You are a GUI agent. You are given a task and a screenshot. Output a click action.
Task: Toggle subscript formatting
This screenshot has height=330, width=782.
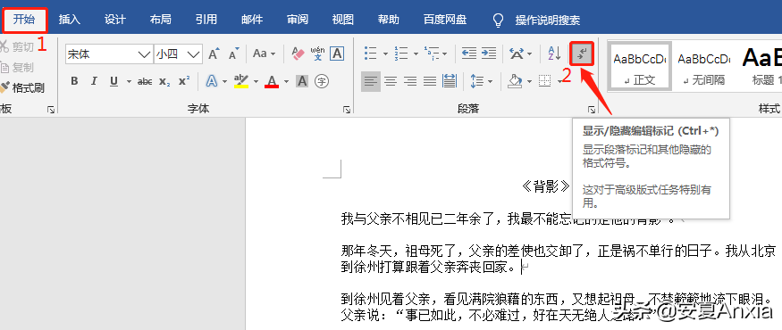coord(164,81)
